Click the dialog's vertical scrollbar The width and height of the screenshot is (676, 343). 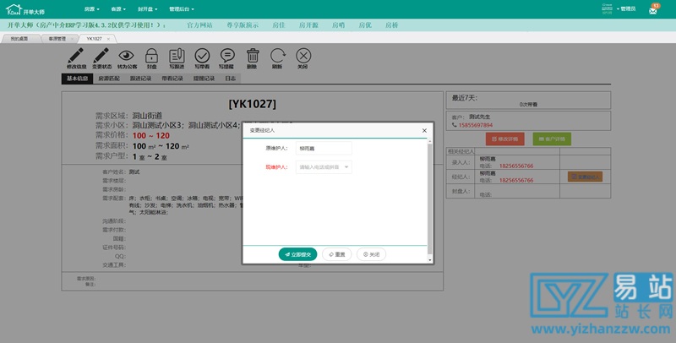click(x=429, y=199)
